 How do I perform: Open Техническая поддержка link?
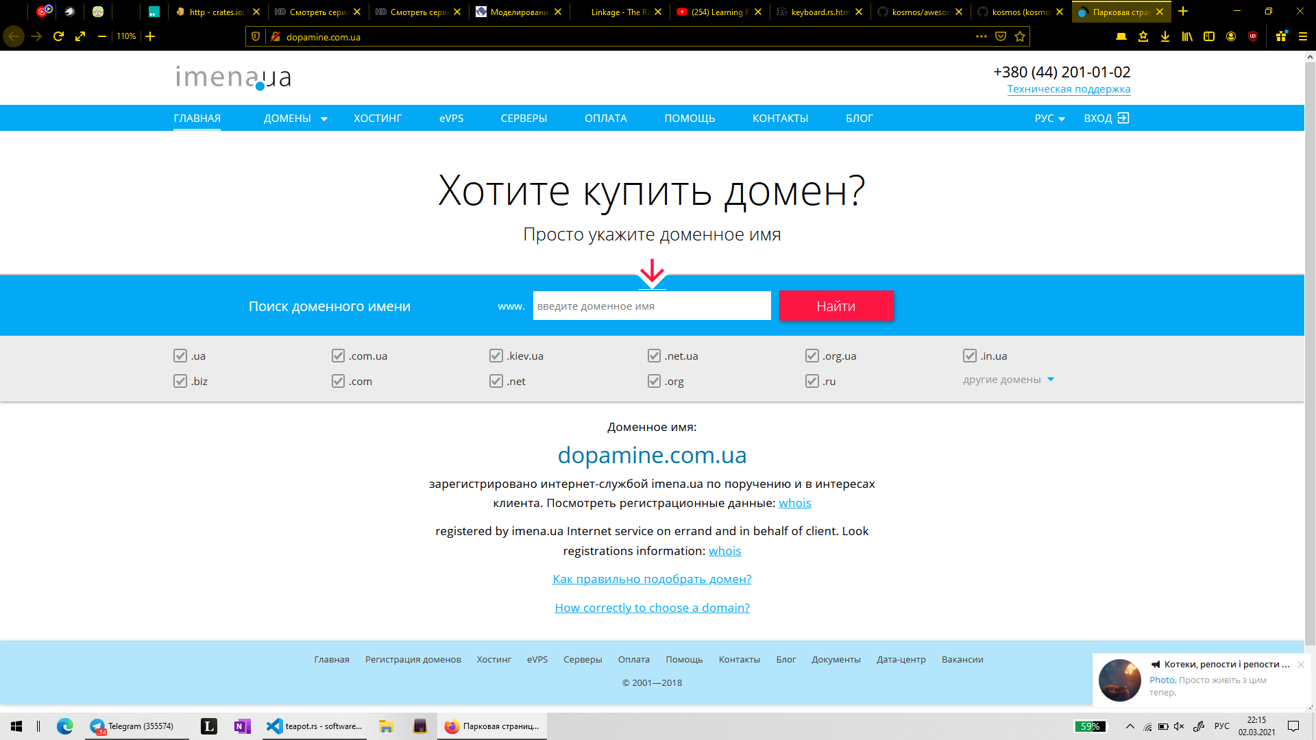[x=1069, y=89]
